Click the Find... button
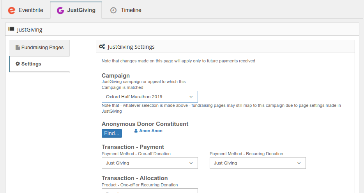The image size is (364, 193). [x=112, y=133]
